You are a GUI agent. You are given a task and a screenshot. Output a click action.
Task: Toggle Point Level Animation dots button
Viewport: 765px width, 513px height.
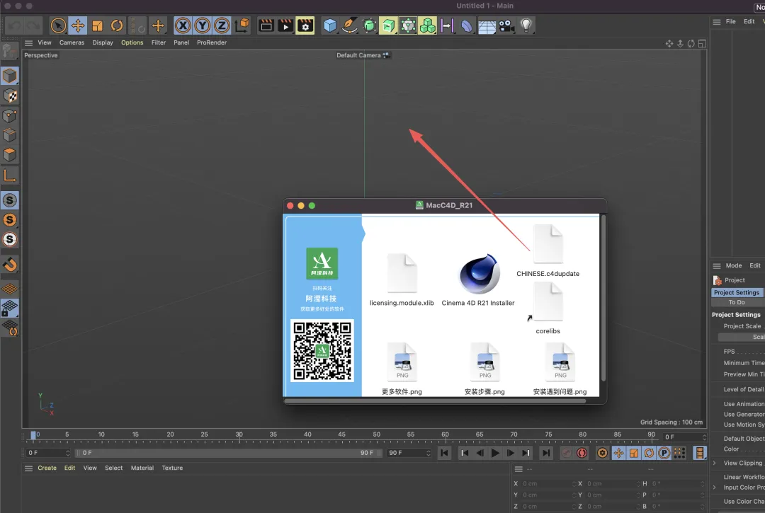click(x=679, y=453)
